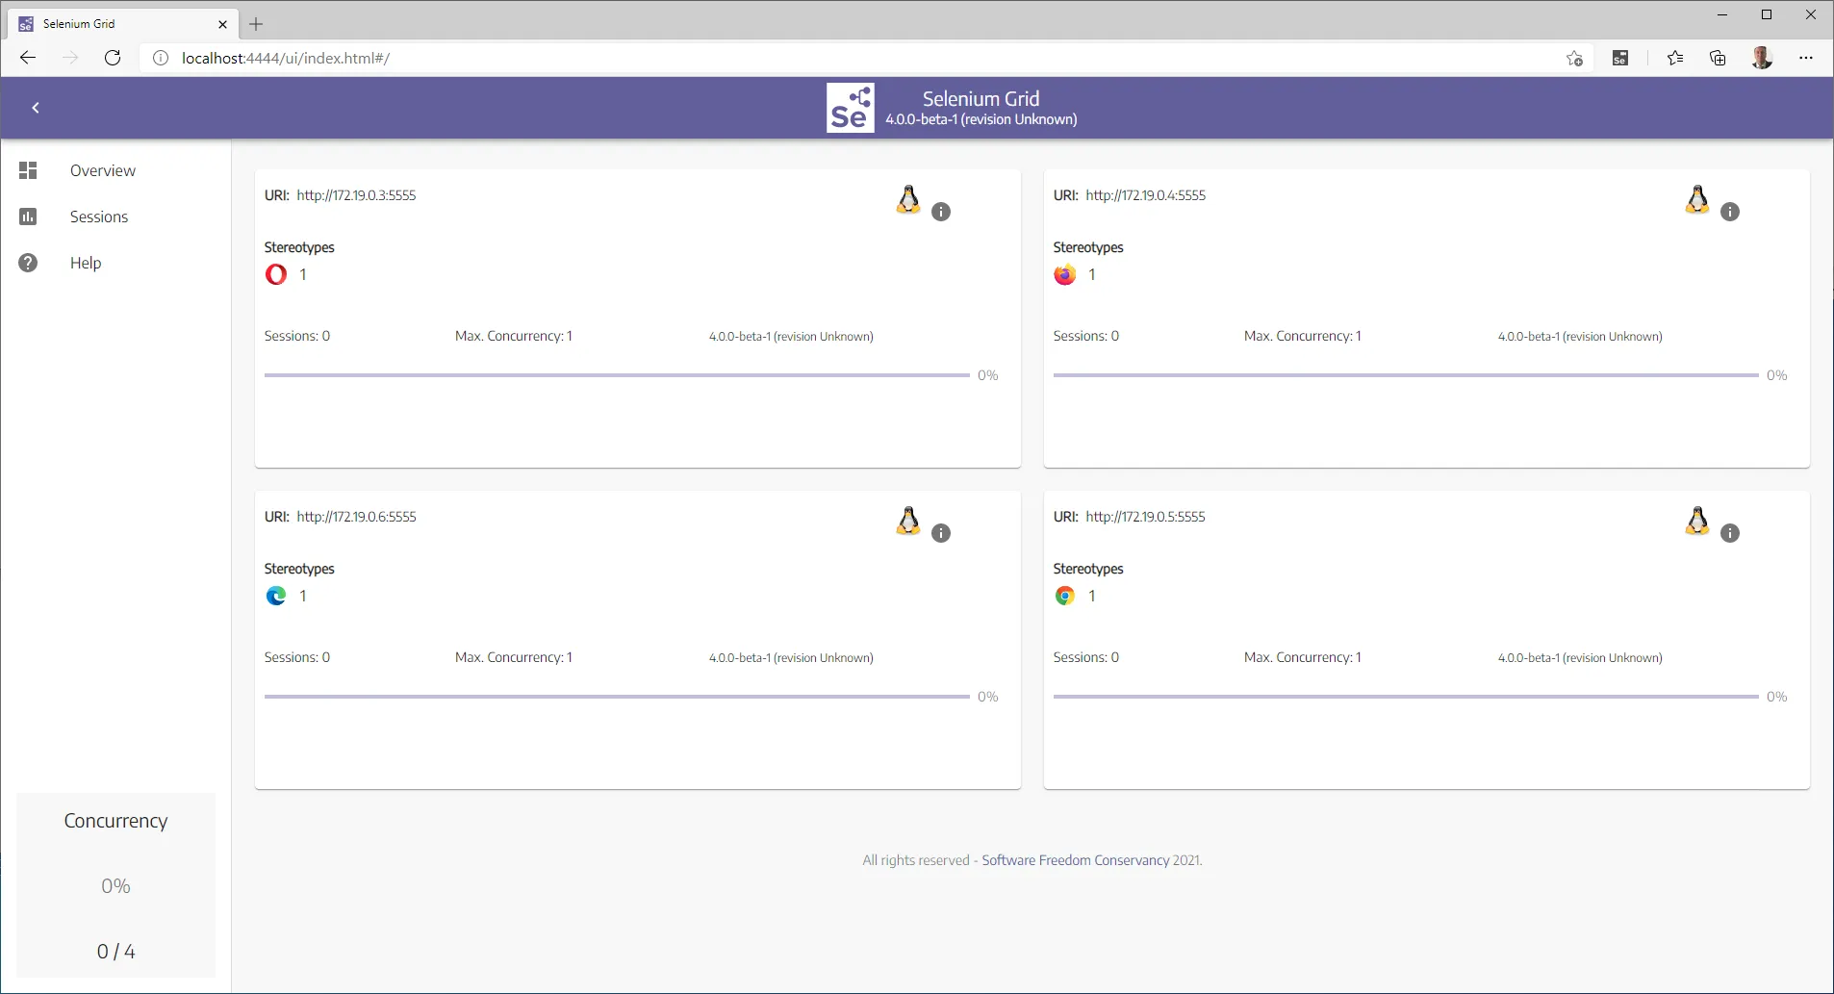Click the Opera browser stereotype icon
This screenshot has width=1834, height=994.
pyautogui.click(x=276, y=274)
